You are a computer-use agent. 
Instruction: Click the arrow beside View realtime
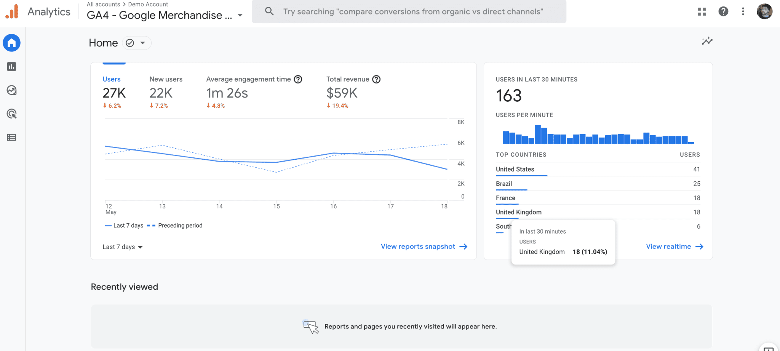[x=699, y=247]
